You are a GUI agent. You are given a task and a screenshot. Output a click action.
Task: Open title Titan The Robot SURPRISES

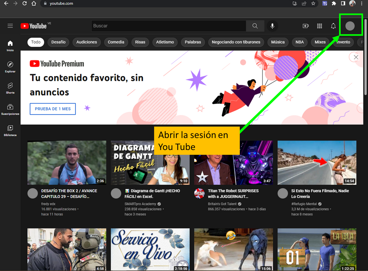pyautogui.click(x=233, y=194)
